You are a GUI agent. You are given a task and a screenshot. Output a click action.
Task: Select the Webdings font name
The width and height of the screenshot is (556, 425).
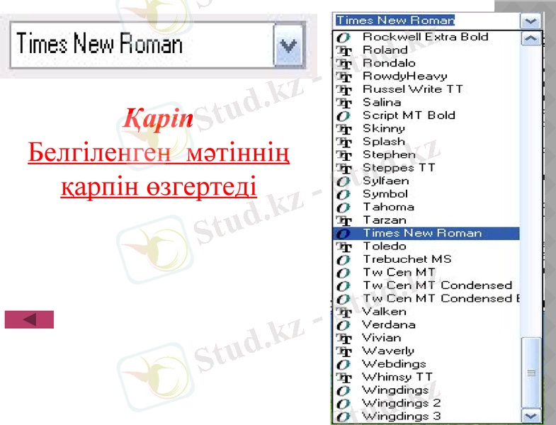coord(394,364)
